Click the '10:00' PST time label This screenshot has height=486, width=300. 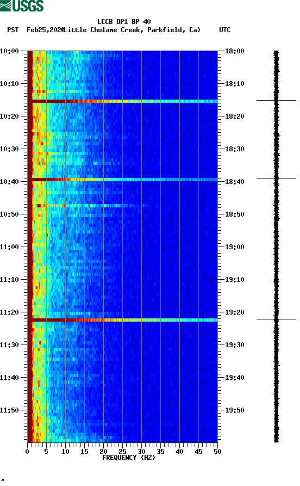(x=9, y=51)
